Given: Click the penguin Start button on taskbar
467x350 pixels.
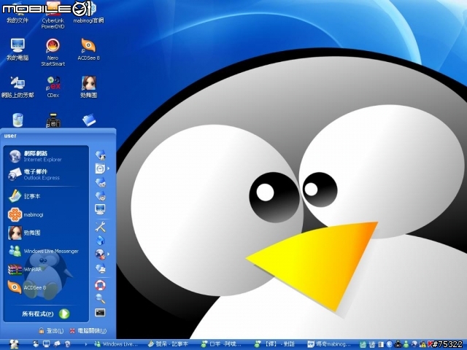Looking at the screenshot, I should 13,344.
